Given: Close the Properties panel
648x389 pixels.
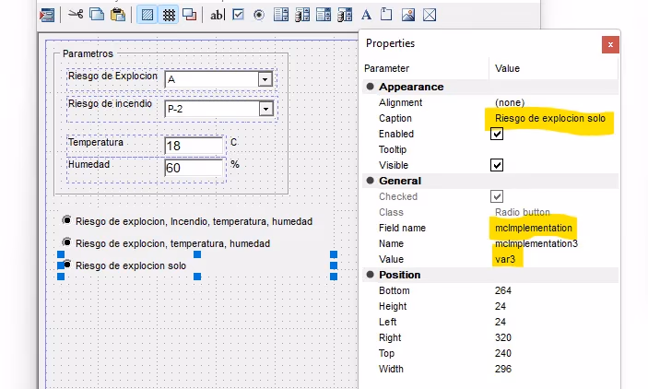Looking at the screenshot, I should tap(610, 44).
